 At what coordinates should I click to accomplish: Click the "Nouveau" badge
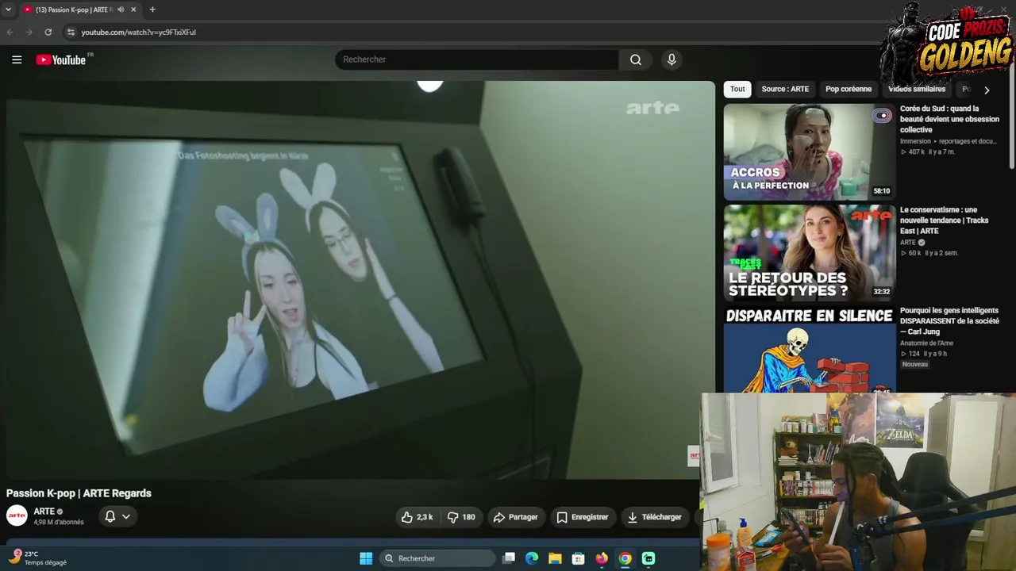point(914,365)
